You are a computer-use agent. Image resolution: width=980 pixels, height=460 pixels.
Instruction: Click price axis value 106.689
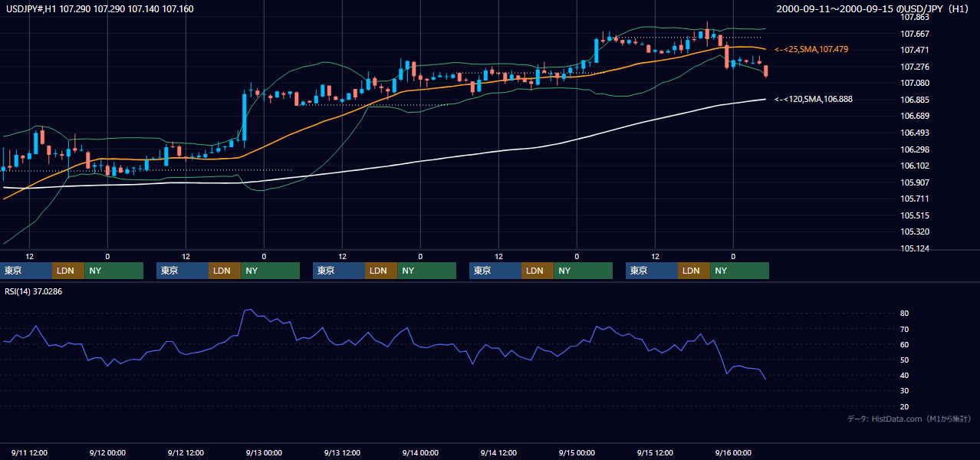(x=914, y=116)
